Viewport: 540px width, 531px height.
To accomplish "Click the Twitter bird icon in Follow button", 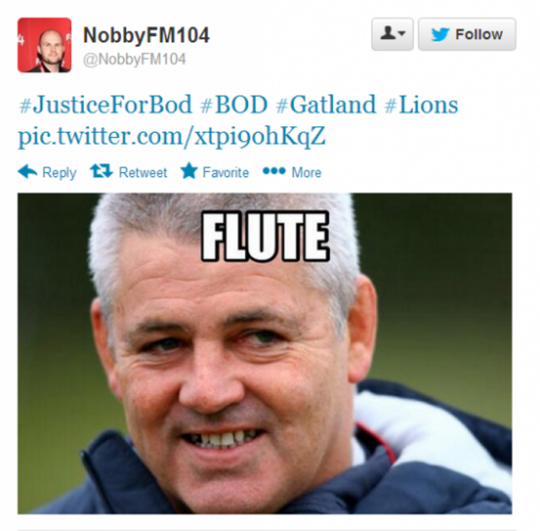I will click(440, 34).
